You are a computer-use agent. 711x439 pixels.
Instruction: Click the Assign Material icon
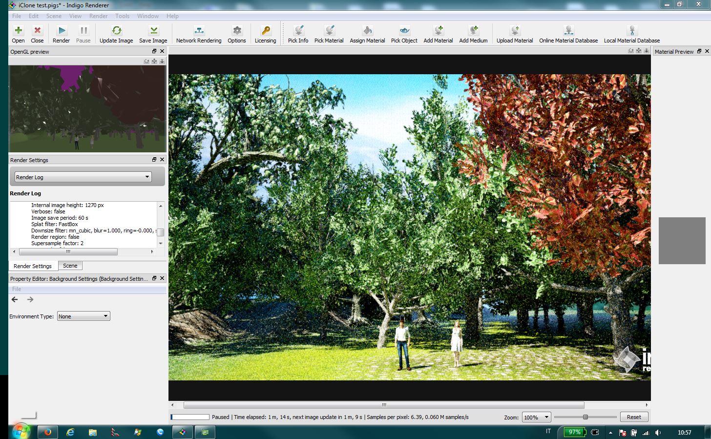coord(367,31)
